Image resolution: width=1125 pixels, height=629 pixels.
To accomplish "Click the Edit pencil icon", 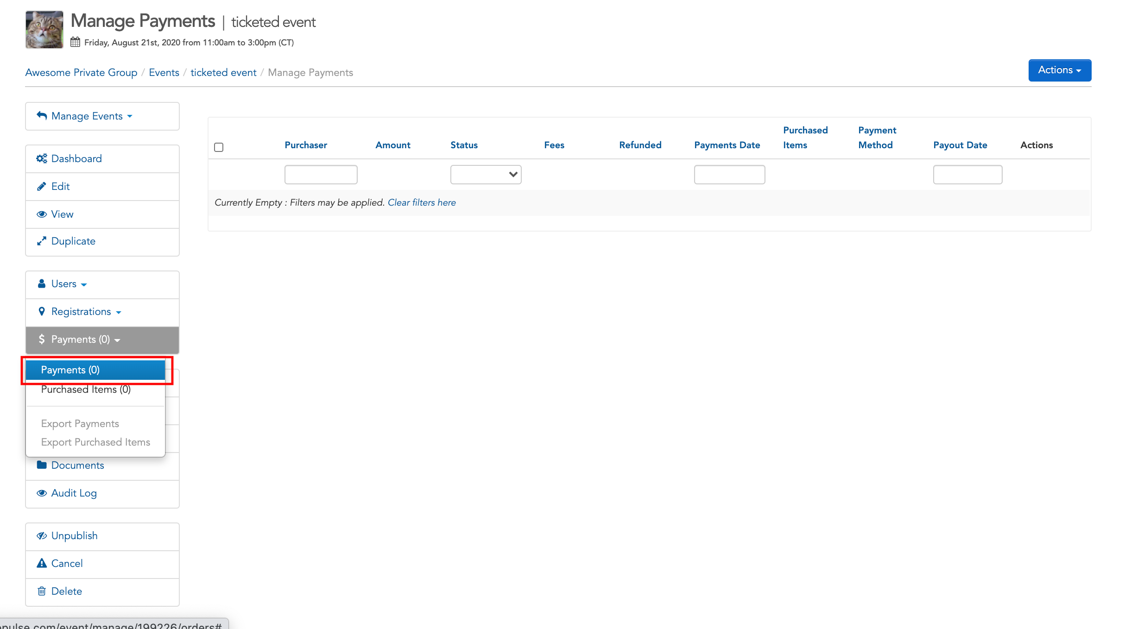I will pyautogui.click(x=42, y=186).
